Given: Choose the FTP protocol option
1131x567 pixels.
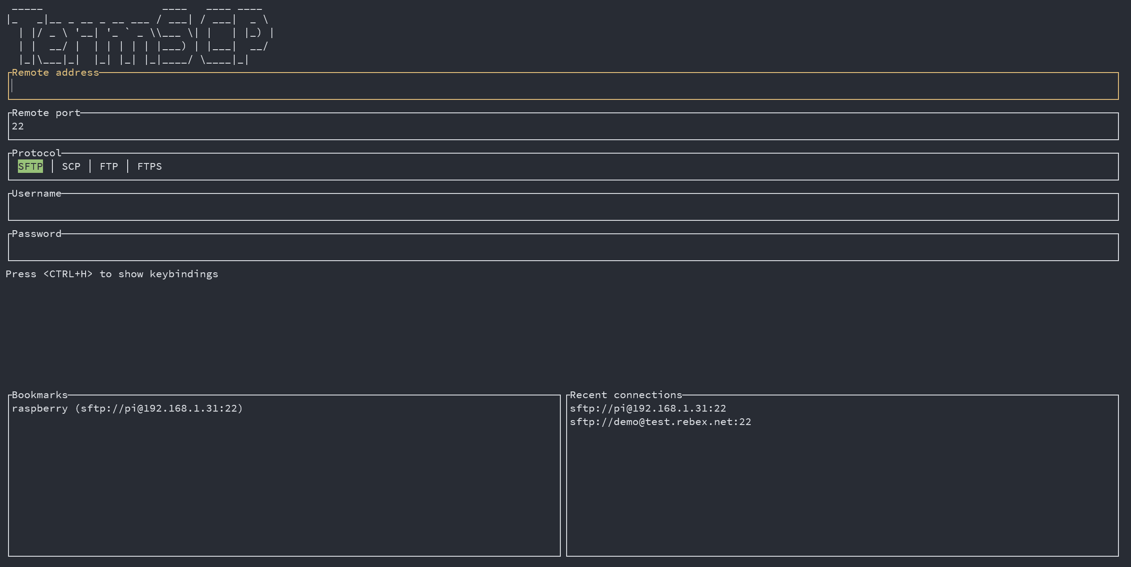Looking at the screenshot, I should 108,167.
